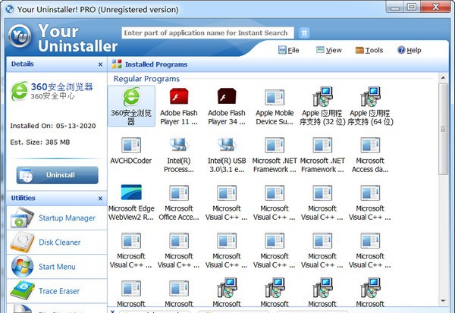This screenshot has height=313, width=455.
Task: Open Startup Manager link
Action: 67,218
